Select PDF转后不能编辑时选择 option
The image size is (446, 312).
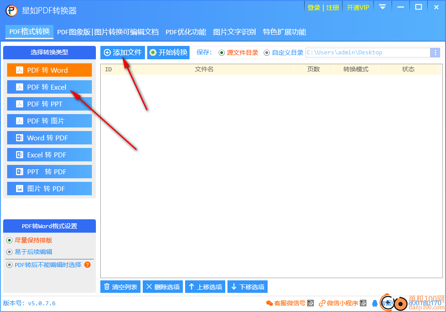point(44,265)
